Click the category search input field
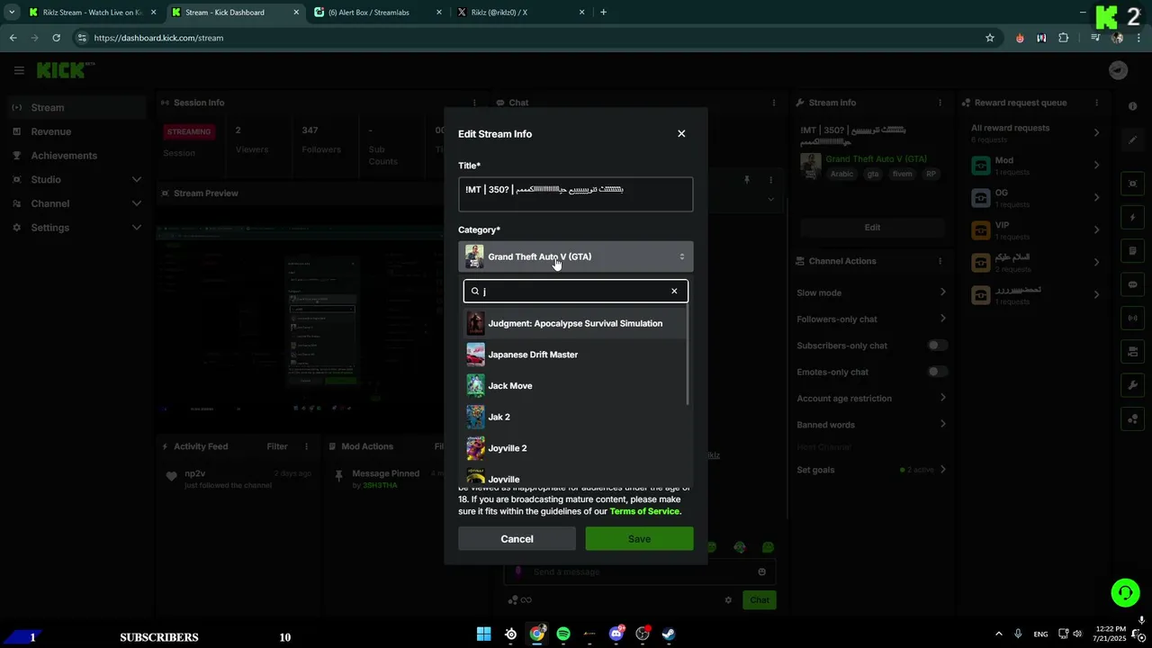Screen dimensions: 1152x648 click(576, 291)
